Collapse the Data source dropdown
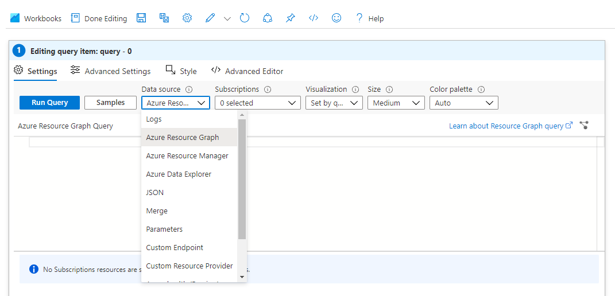The height and width of the screenshot is (296, 615). point(176,103)
